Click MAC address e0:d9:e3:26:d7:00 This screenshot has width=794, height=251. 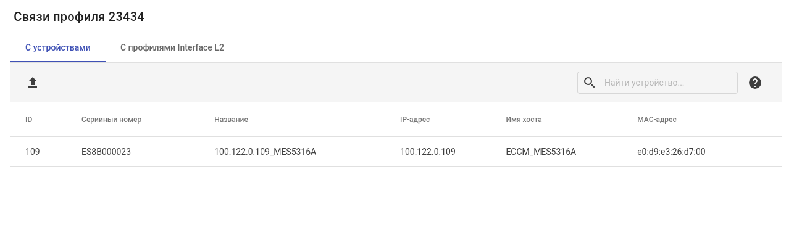671,152
